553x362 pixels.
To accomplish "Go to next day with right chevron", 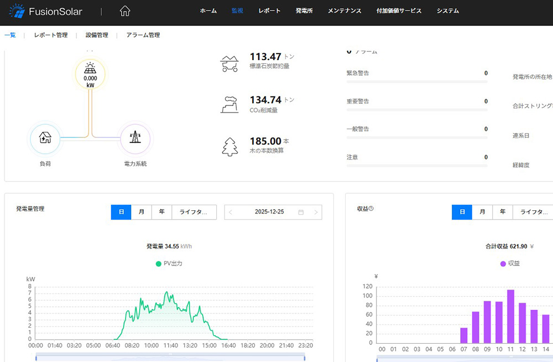I will pyautogui.click(x=316, y=212).
